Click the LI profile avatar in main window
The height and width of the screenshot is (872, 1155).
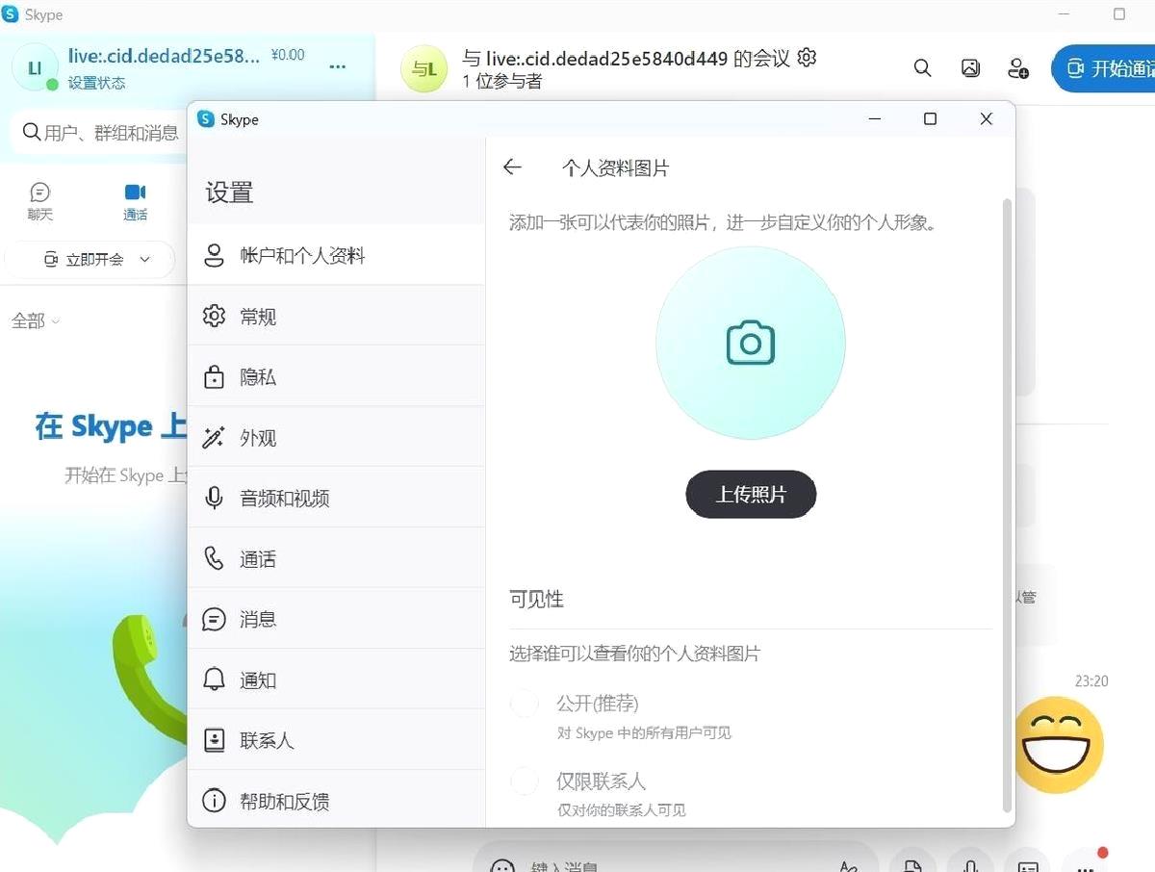(35, 67)
